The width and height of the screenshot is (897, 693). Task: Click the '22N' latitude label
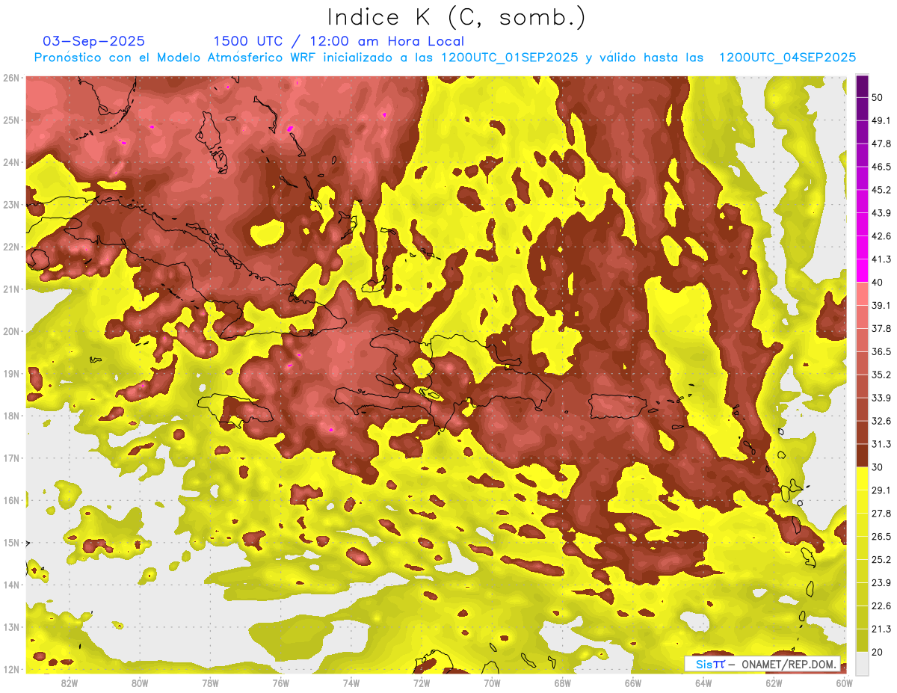(x=10, y=247)
